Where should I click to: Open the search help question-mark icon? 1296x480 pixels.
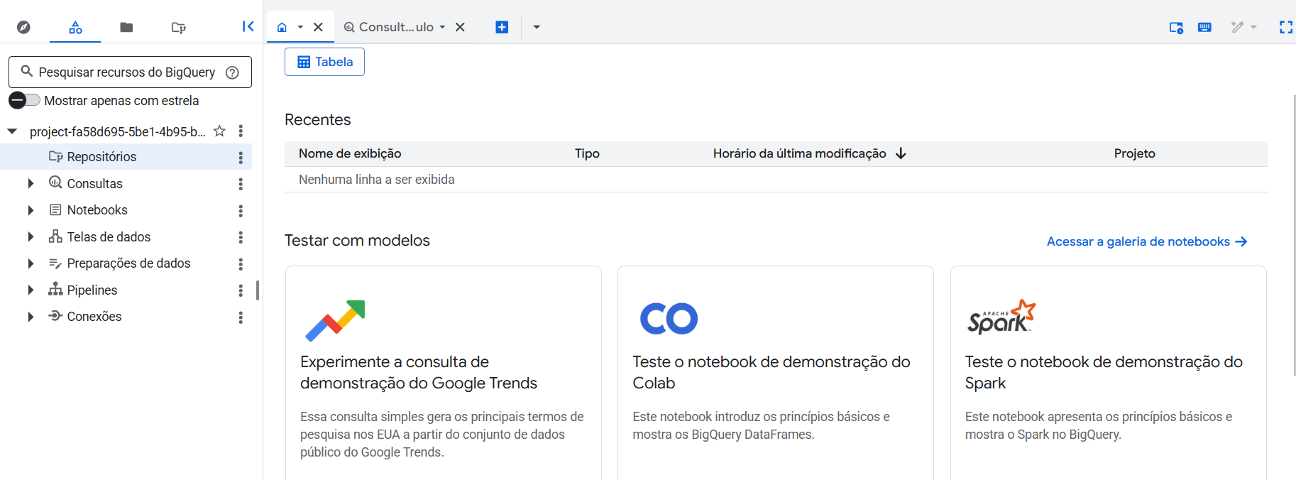click(232, 72)
